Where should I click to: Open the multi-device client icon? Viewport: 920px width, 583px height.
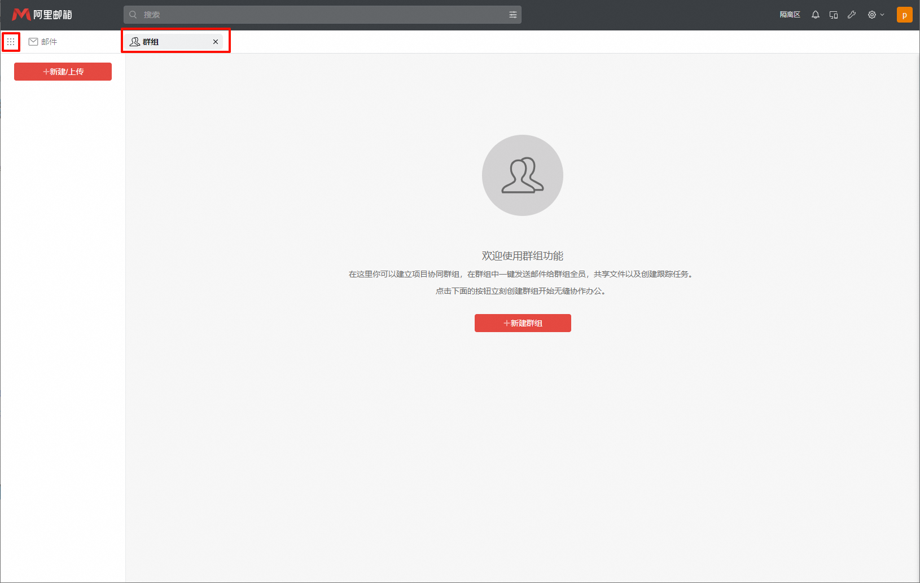tap(834, 15)
